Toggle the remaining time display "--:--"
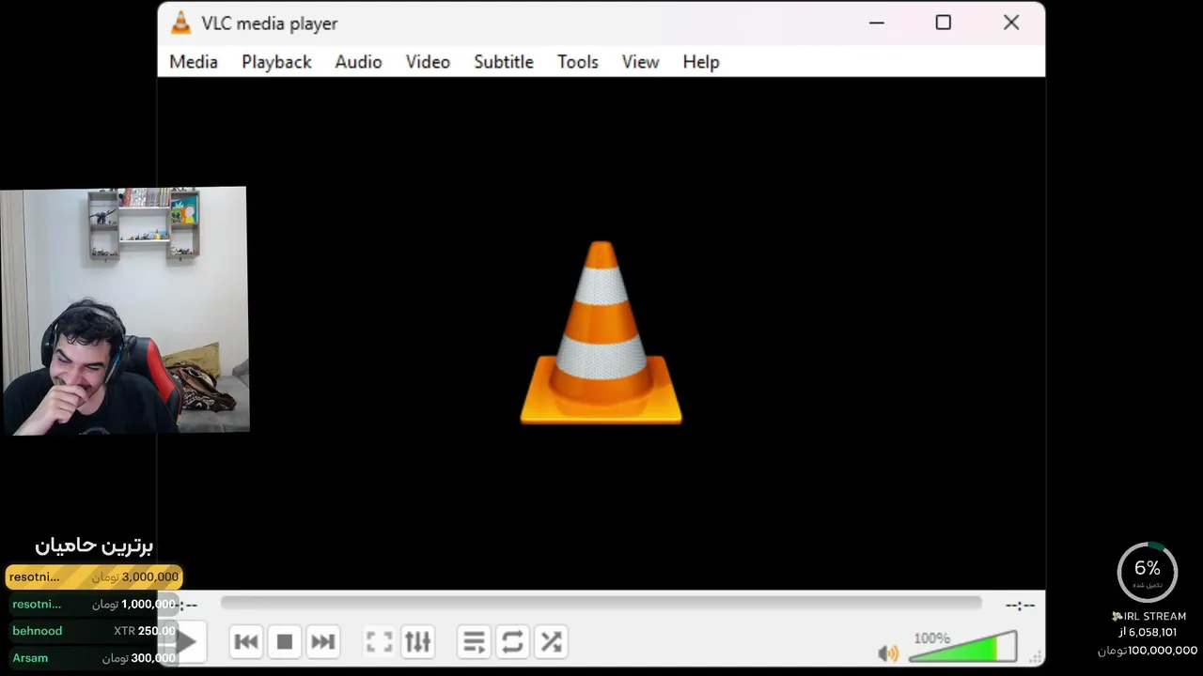 point(1020,606)
